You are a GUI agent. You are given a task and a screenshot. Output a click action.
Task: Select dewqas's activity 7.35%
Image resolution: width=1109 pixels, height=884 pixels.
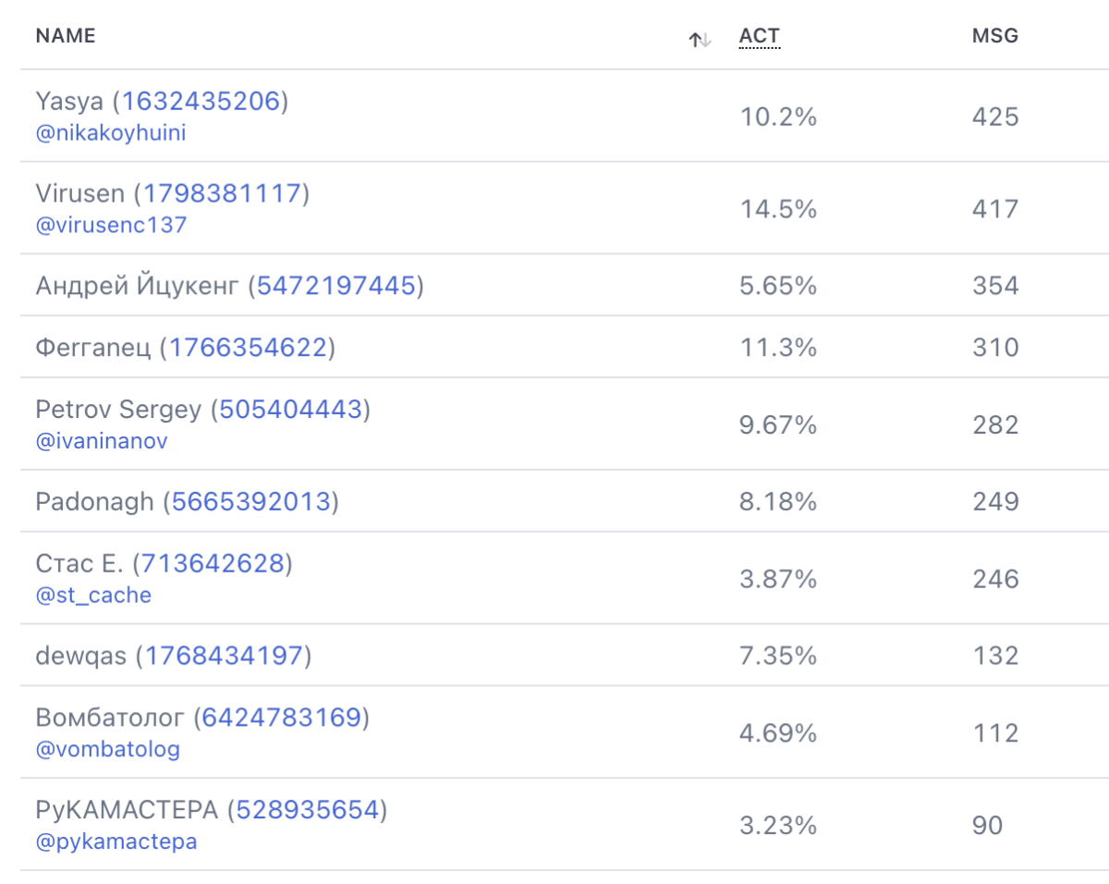point(778,656)
